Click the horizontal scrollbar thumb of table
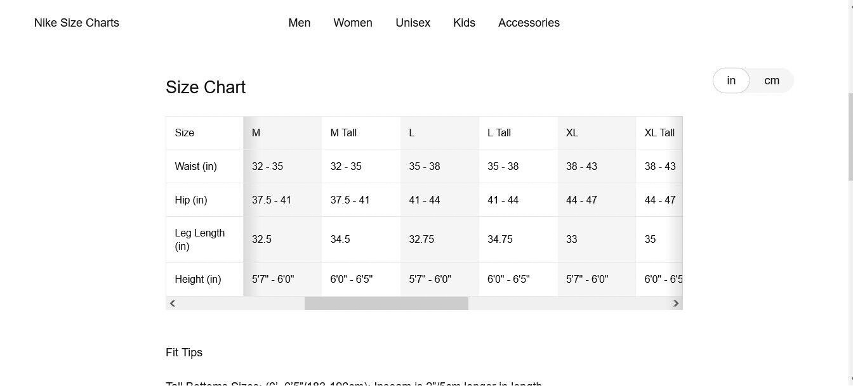The height and width of the screenshot is (388, 853). tap(387, 303)
